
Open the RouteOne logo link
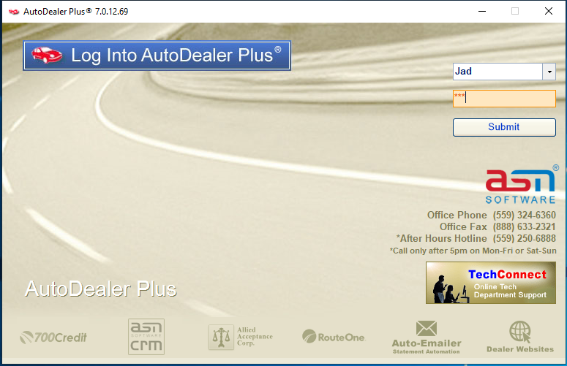tap(334, 336)
